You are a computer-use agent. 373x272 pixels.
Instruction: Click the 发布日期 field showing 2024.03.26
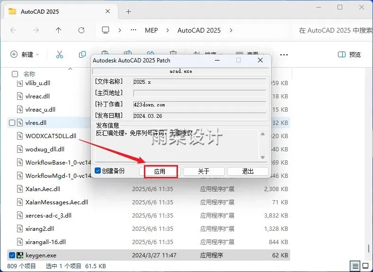[200, 116]
